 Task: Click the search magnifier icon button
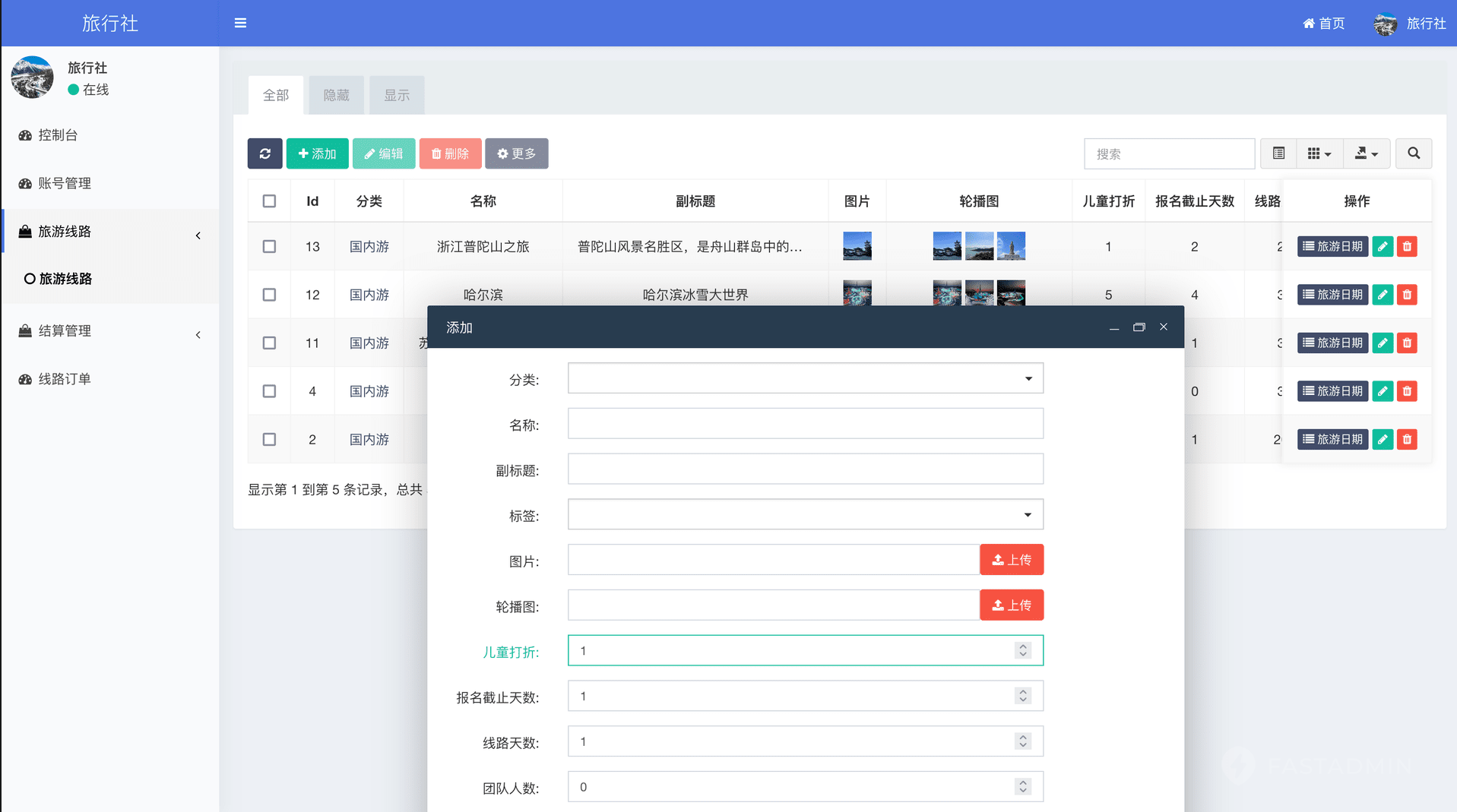click(x=1413, y=153)
